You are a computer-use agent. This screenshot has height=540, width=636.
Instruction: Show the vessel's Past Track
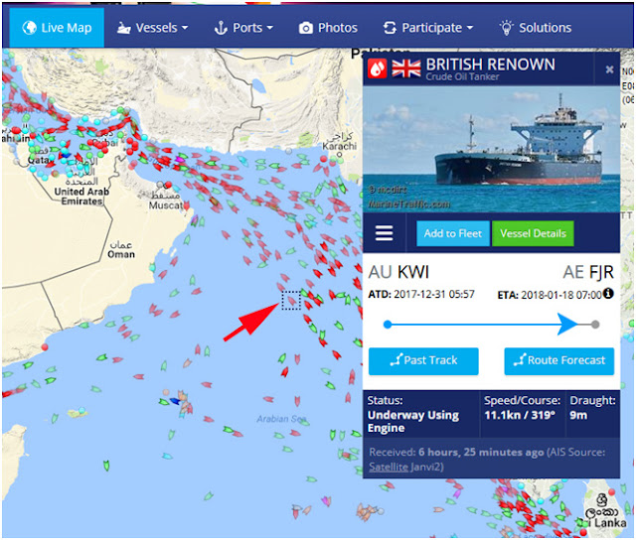pyautogui.click(x=423, y=360)
